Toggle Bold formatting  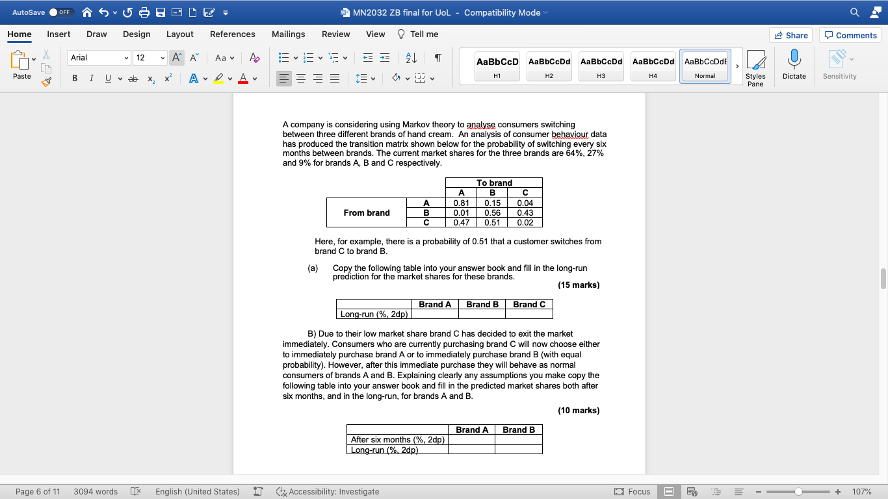pyautogui.click(x=74, y=77)
